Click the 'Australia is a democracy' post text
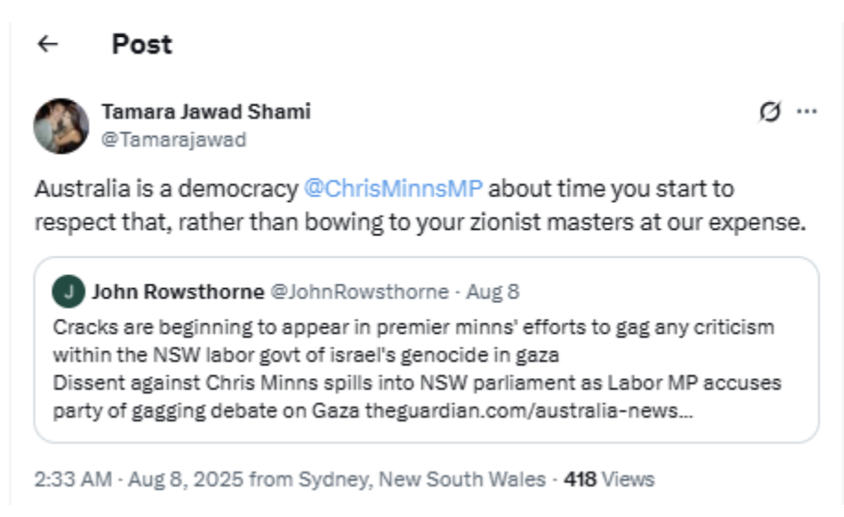This screenshot has width=844, height=517. point(167,189)
